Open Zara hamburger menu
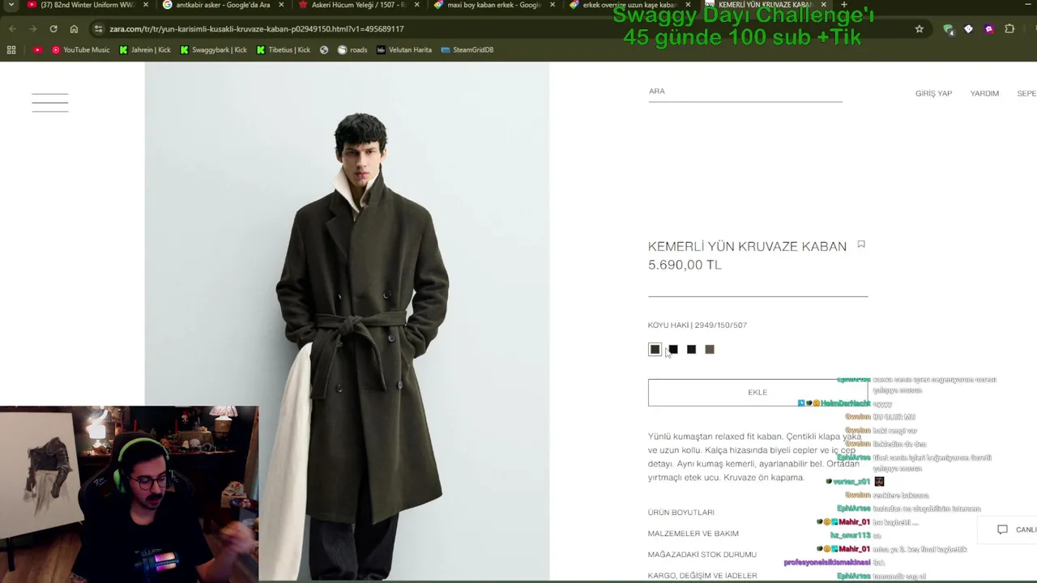 click(x=50, y=103)
